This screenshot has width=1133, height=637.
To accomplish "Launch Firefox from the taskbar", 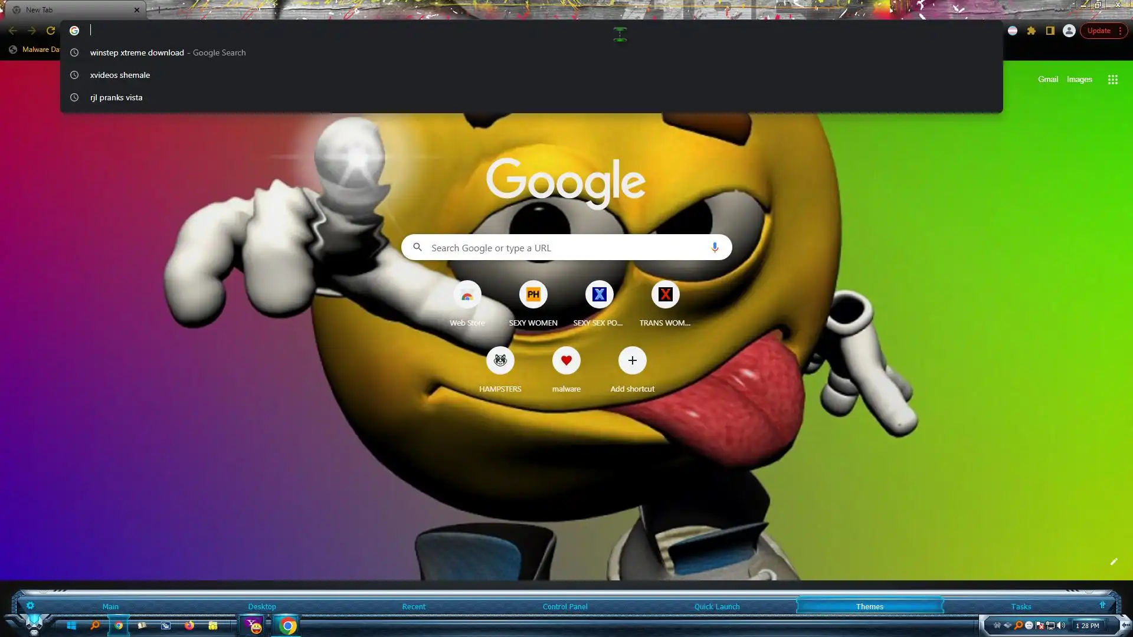I will click(189, 625).
